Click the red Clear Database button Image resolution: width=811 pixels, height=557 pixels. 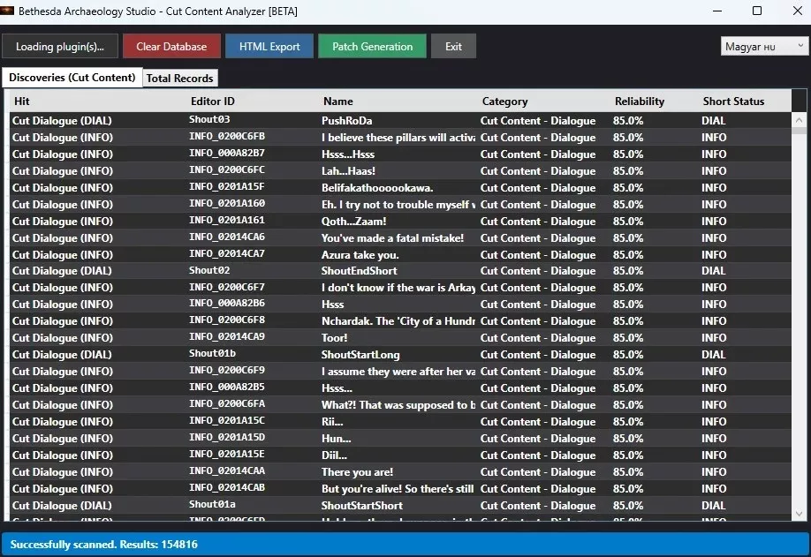pos(171,47)
